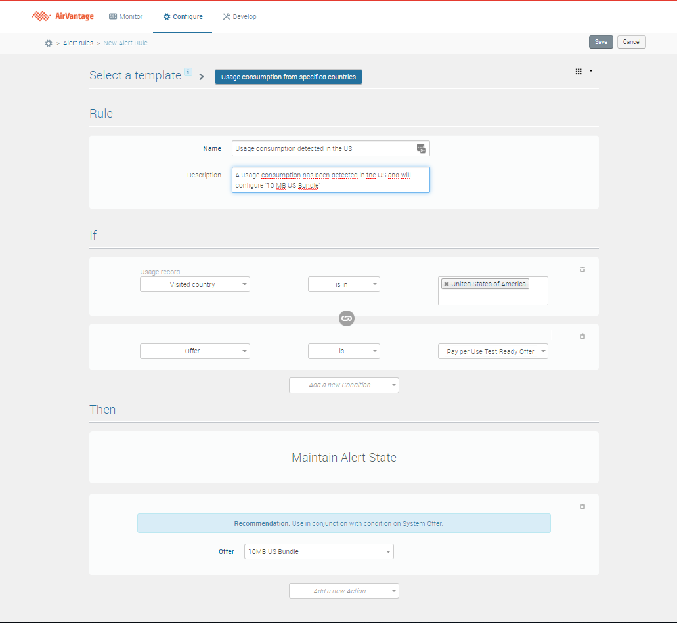Viewport: 677px width, 623px height.
Task: Switch to the Monitor tab
Action: pos(125,16)
